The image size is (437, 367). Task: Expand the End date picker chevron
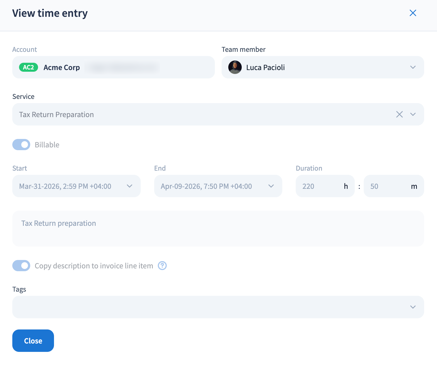click(271, 186)
